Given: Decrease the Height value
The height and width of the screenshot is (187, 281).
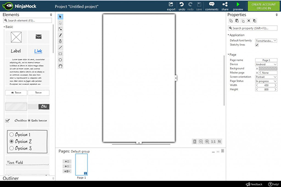Looking at the screenshot, I should (x=257, y=90).
